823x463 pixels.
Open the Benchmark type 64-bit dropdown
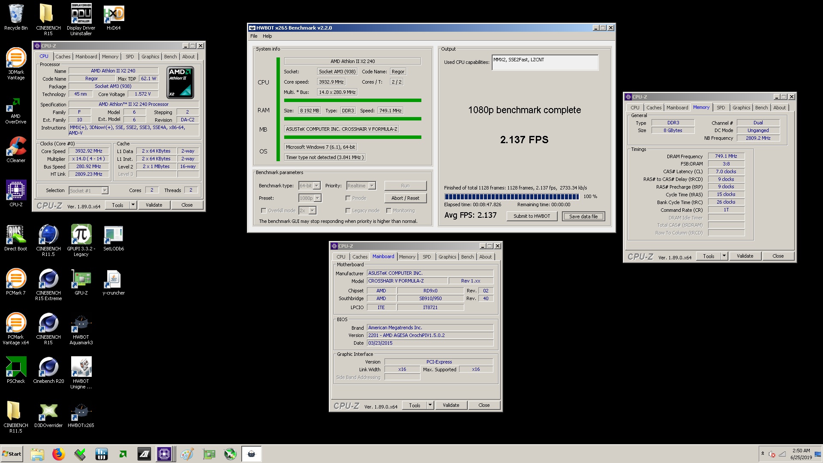tap(317, 186)
